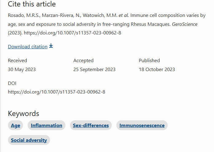Open the Immunosenescence keyword tag
Image resolution: width=214 pixels, height=152 pixels.
pyautogui.click(x=142, y=126)
